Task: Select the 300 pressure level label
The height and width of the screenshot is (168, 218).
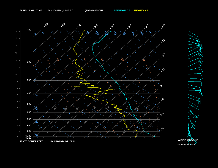Action: [x=29, y=80]
